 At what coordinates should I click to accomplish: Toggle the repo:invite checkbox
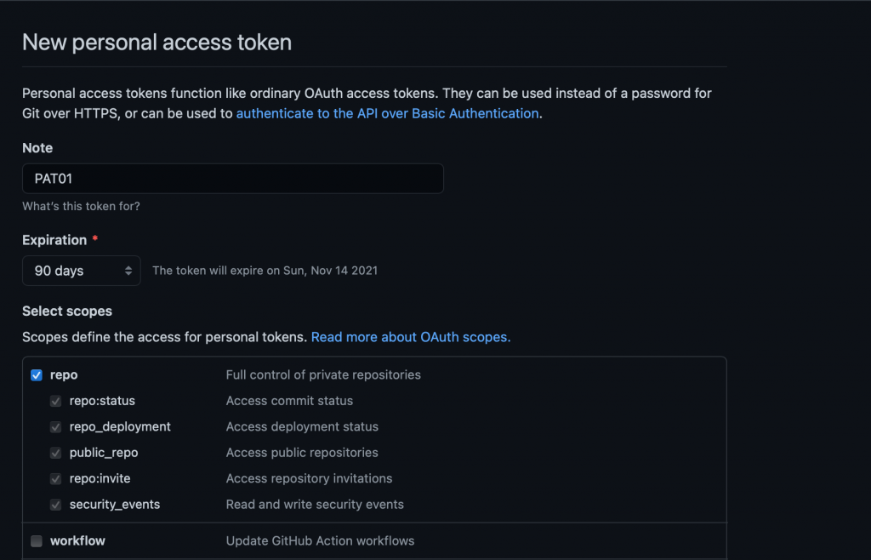point(55,479)
